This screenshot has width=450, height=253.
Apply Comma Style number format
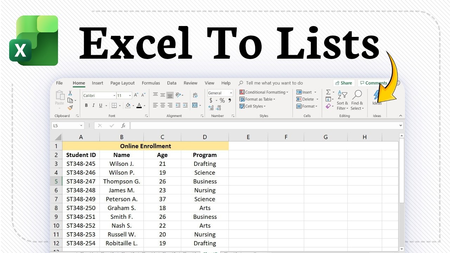pyautogui.click(x=230, y=100)
